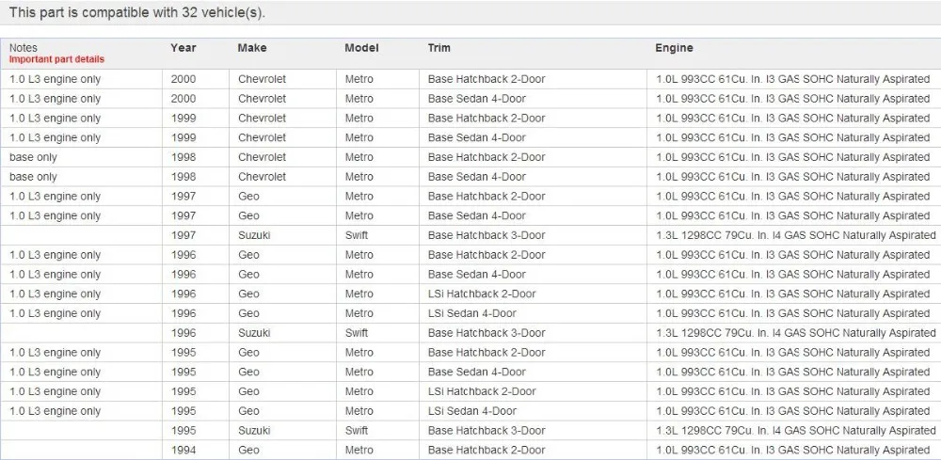This screenshot has width=941, height=460.
Task: Click the 1997 Swift 1.3L engine cell
Action: pyautogui.click(x=796, y=235)
